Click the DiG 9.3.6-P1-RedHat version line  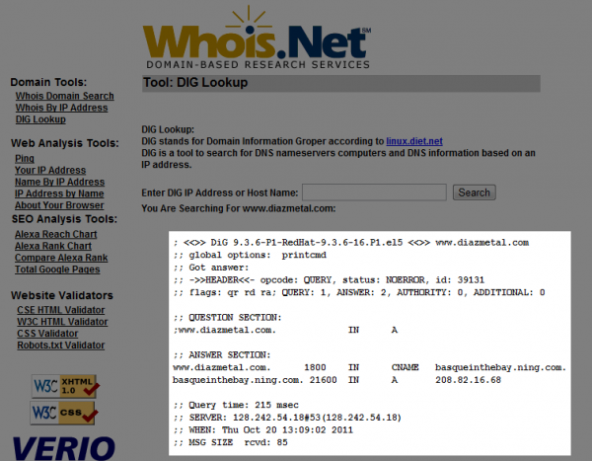click(x=351, y=242)
